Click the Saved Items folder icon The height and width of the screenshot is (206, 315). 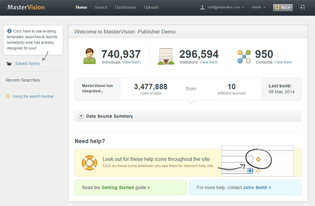click(9, 64)
